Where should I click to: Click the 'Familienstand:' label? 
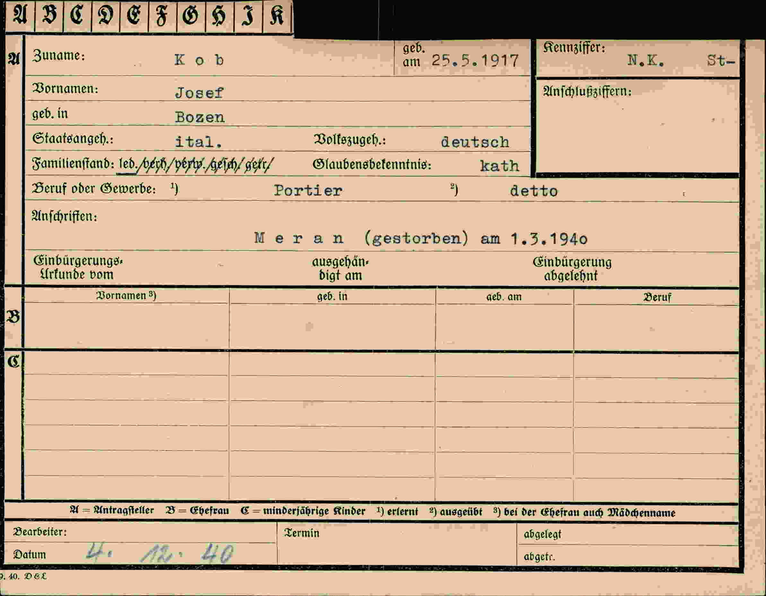(x=73, y=164)
